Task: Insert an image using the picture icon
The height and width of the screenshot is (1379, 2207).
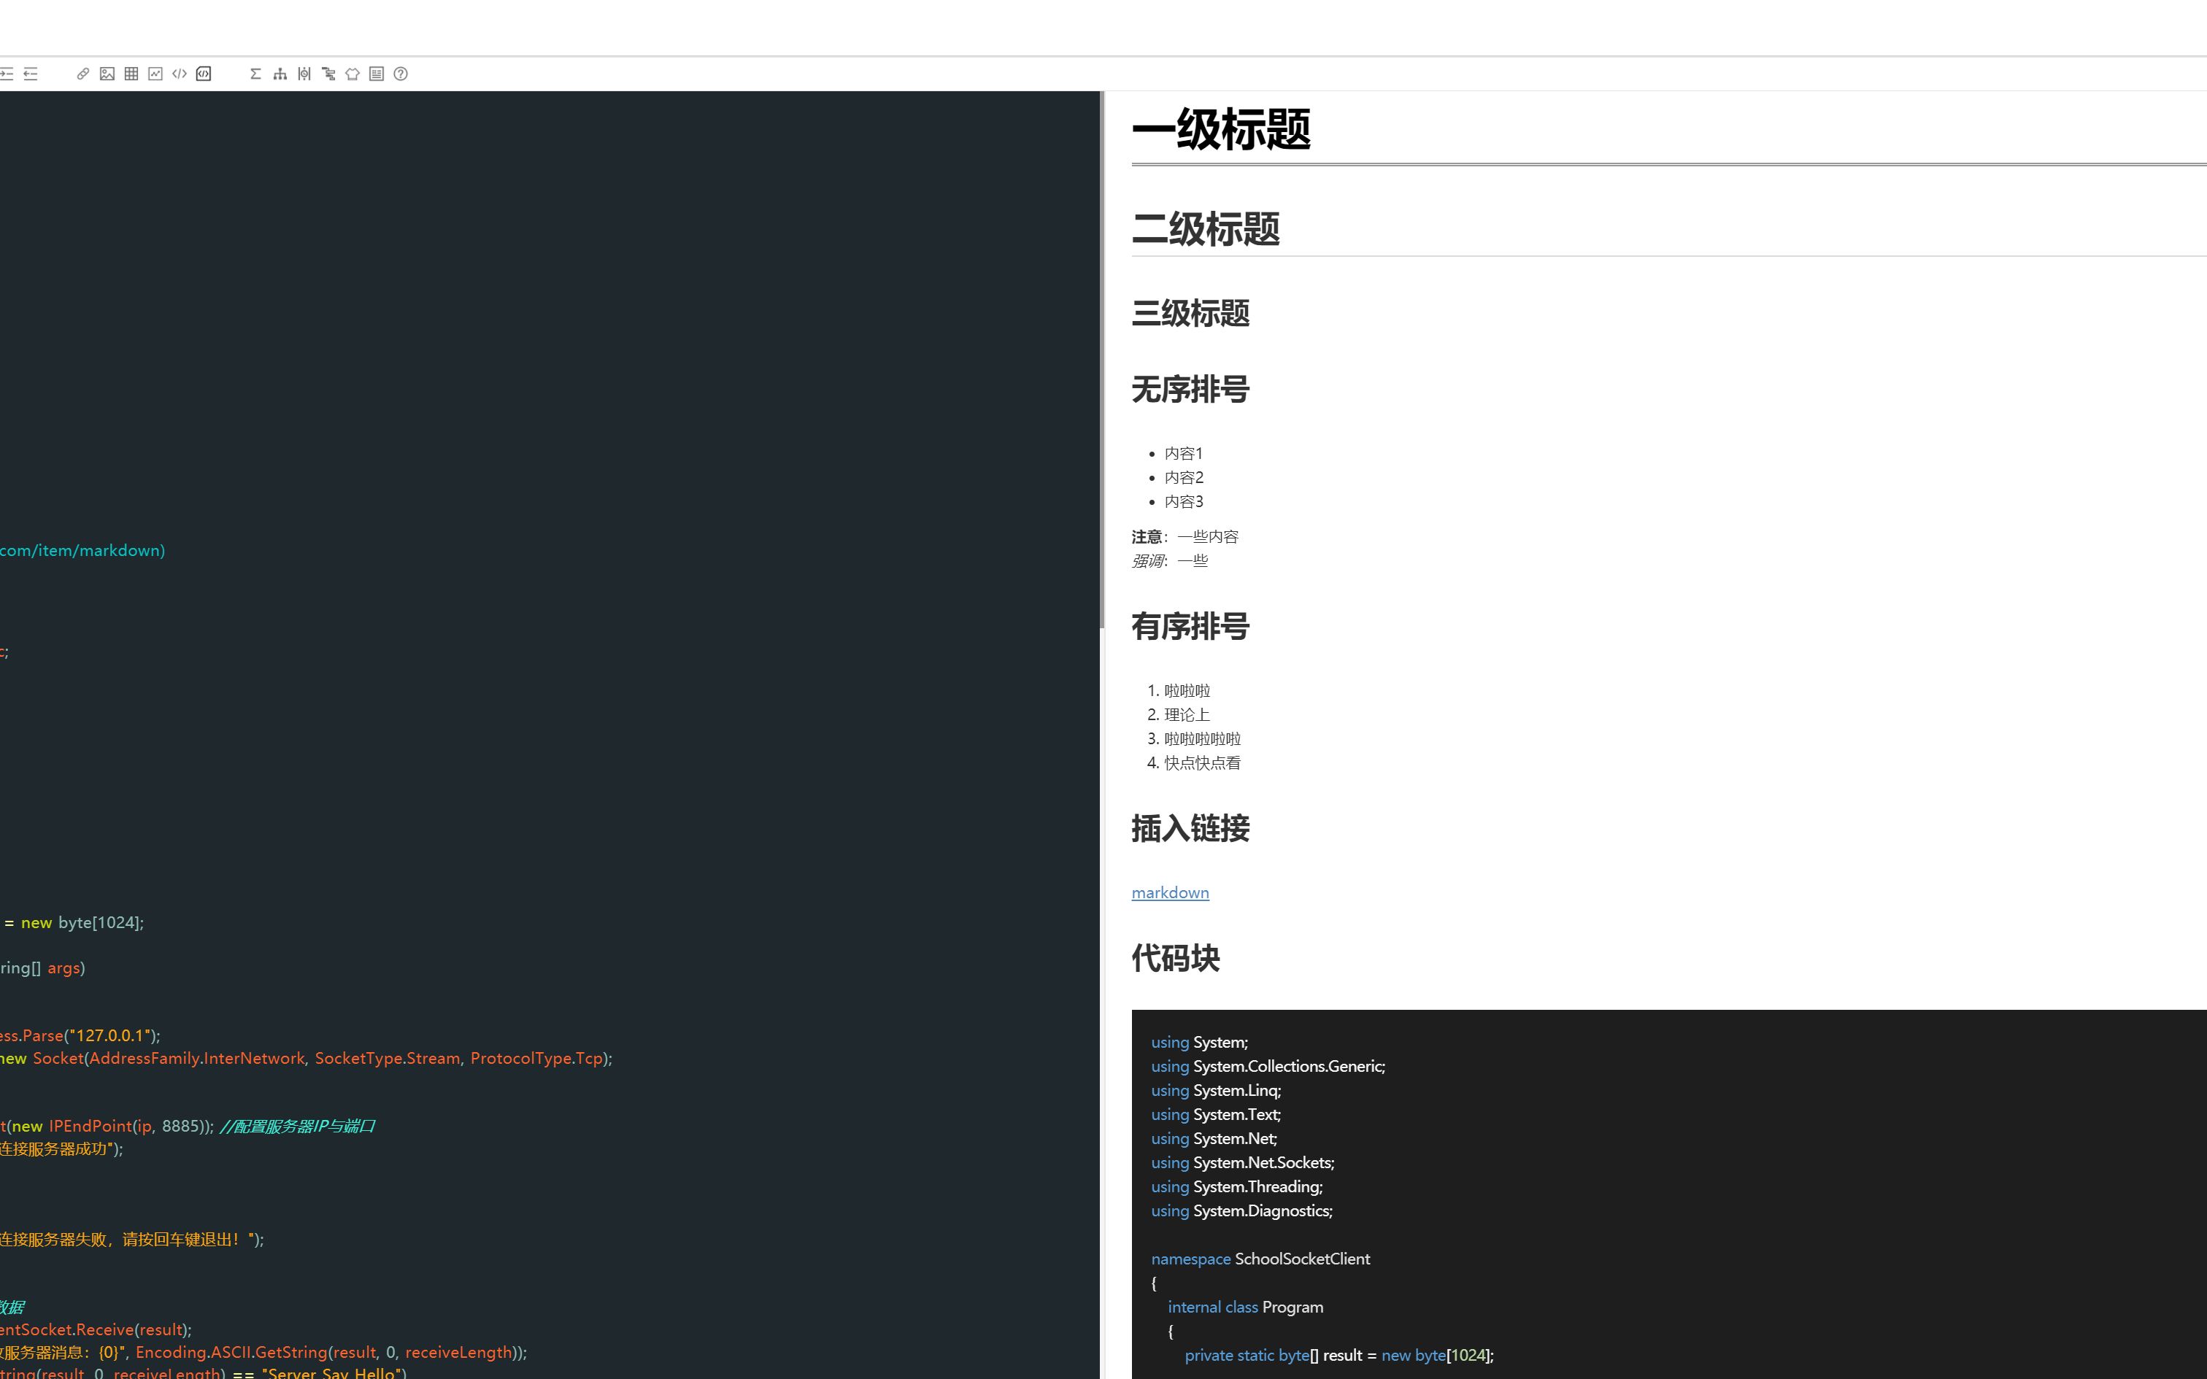Action: tap(107, 74)
